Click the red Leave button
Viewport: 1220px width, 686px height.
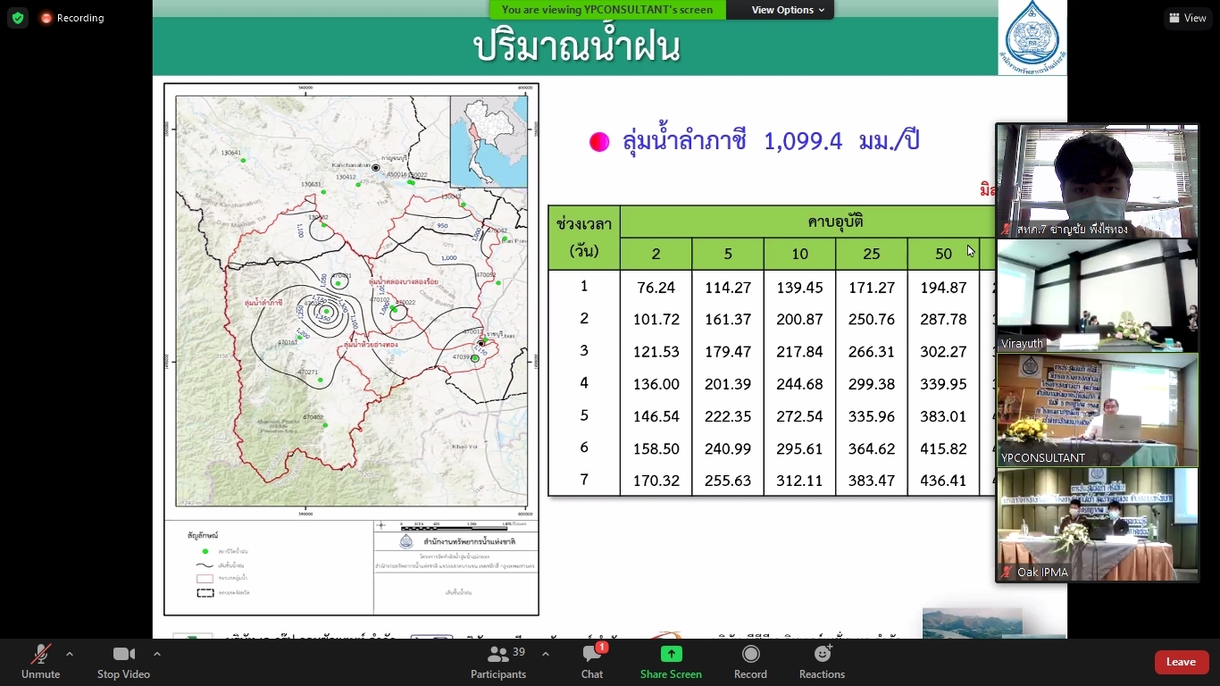coord(1182,662)
